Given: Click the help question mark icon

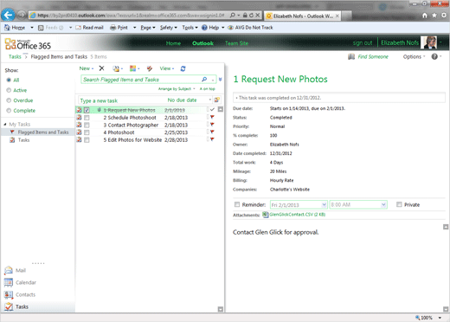Looking at the screenshot, I should pos(434,56).
